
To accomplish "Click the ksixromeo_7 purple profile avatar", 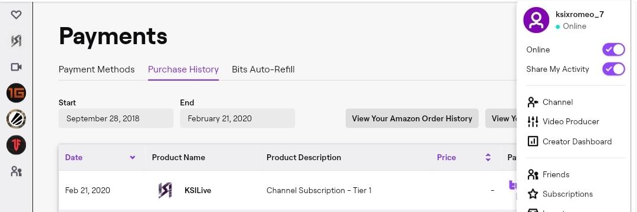I will [x=536, y=20].
